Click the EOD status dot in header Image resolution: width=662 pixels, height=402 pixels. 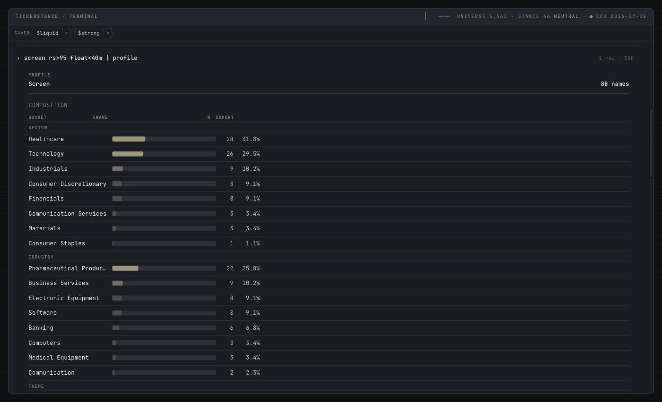(x=591, y=17)
